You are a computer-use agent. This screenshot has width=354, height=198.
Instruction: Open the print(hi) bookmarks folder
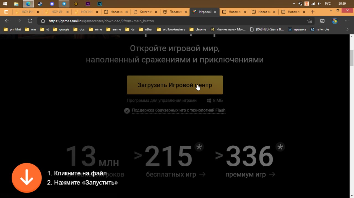click(12, 29)
